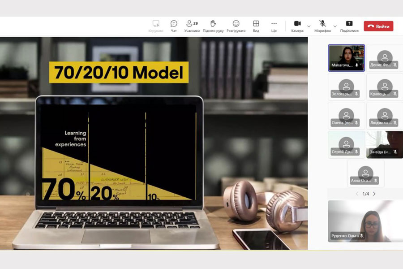The width and height of the screenshot is (403, 269).
Task: Show the Учасники participants list
Action: pos(192,26)
